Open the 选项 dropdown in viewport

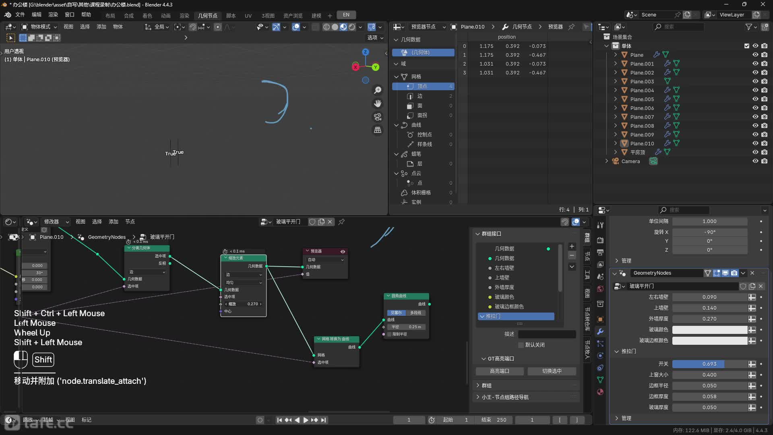click(375, 38)
